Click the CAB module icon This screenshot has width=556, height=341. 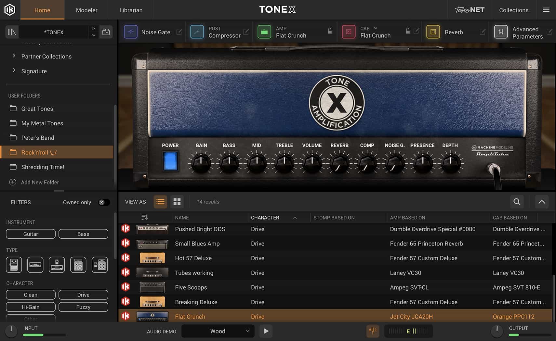pos(349,32)
